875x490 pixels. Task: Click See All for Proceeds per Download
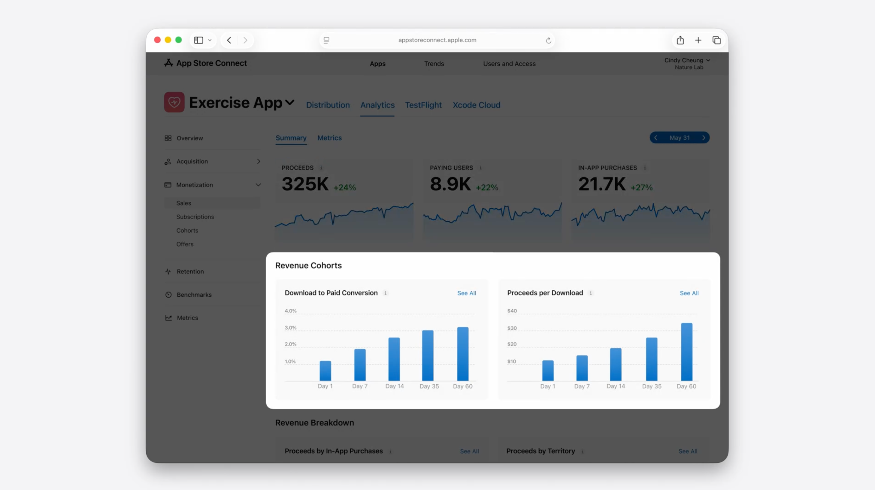click(x=689, y=293)
